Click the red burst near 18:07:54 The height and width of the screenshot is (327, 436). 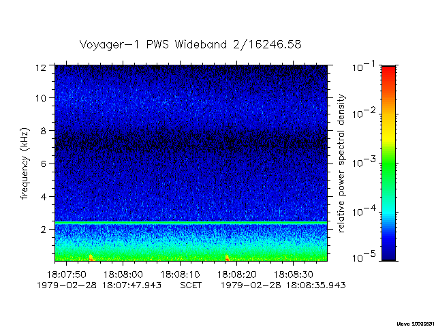(91, 258)
